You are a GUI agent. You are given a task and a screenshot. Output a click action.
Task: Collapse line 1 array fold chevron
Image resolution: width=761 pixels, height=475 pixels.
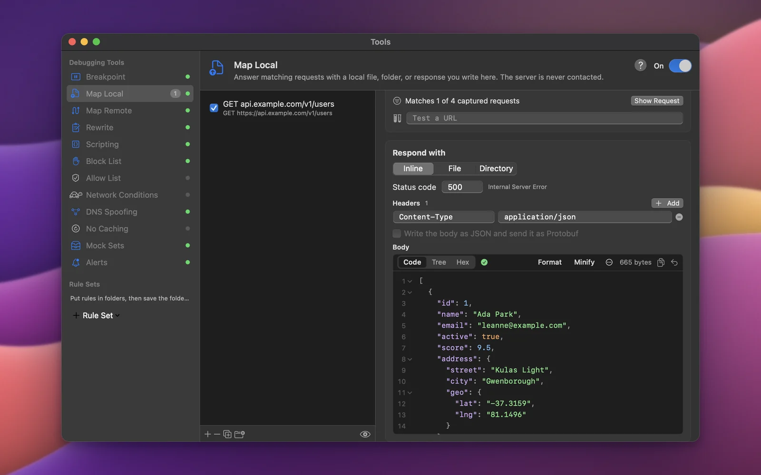[x=410, y=281]
